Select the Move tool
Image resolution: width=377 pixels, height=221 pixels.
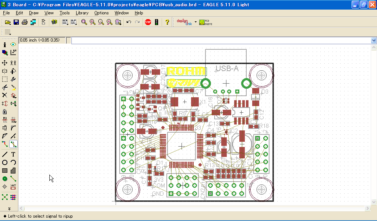coord(5,63)
